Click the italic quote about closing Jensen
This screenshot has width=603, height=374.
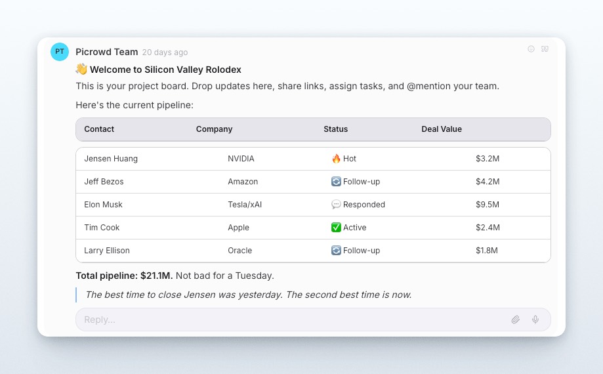coord(249,295)
